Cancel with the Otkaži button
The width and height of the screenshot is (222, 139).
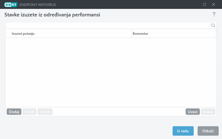point(208,131)
